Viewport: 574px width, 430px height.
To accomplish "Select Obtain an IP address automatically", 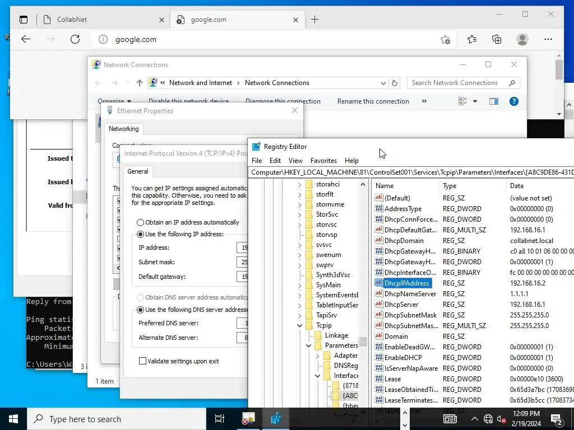I will pyautogui.click(x=140, y=222).
